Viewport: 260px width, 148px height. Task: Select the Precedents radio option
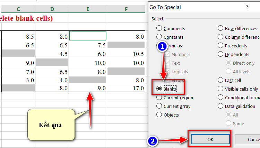(220, 46)
